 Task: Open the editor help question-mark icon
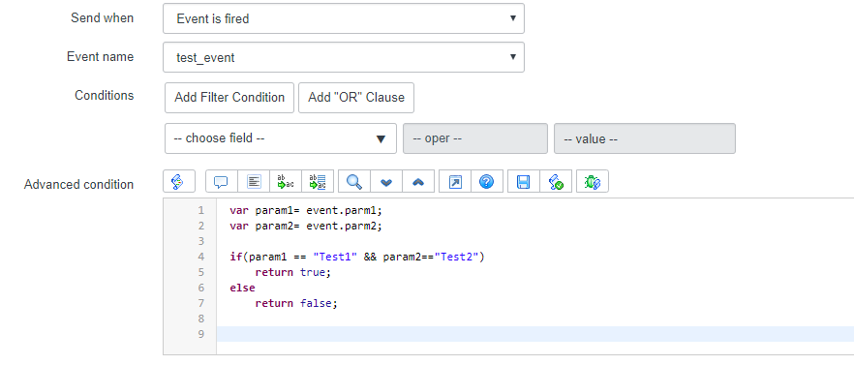[486, 181]
